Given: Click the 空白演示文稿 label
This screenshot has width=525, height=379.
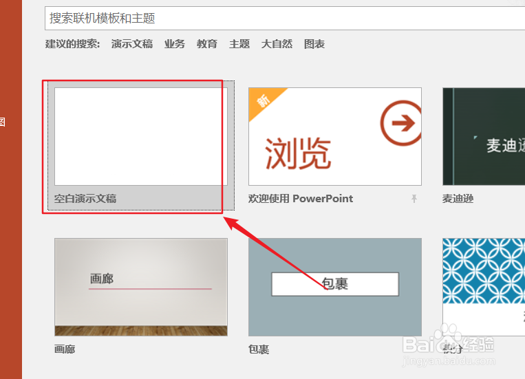Looking at the screenshot, I should coord(85,199).
